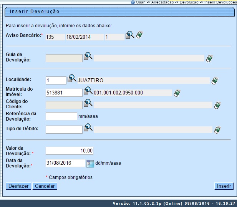Viewport: 237px width, 207px height.
Task: Clear the Aviso Bancário field with eraser
Action: click(x=139, y=35)
